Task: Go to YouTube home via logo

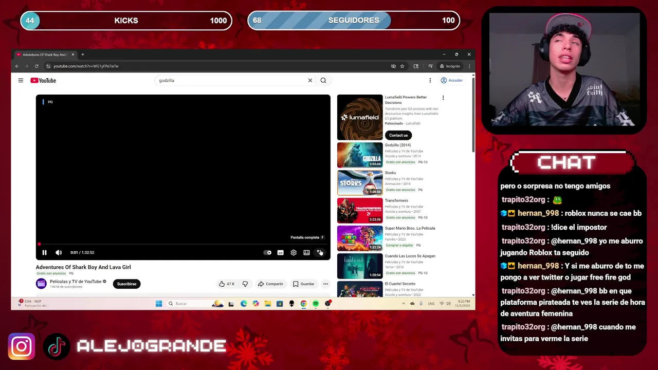Action: click(x=43, y=80)
